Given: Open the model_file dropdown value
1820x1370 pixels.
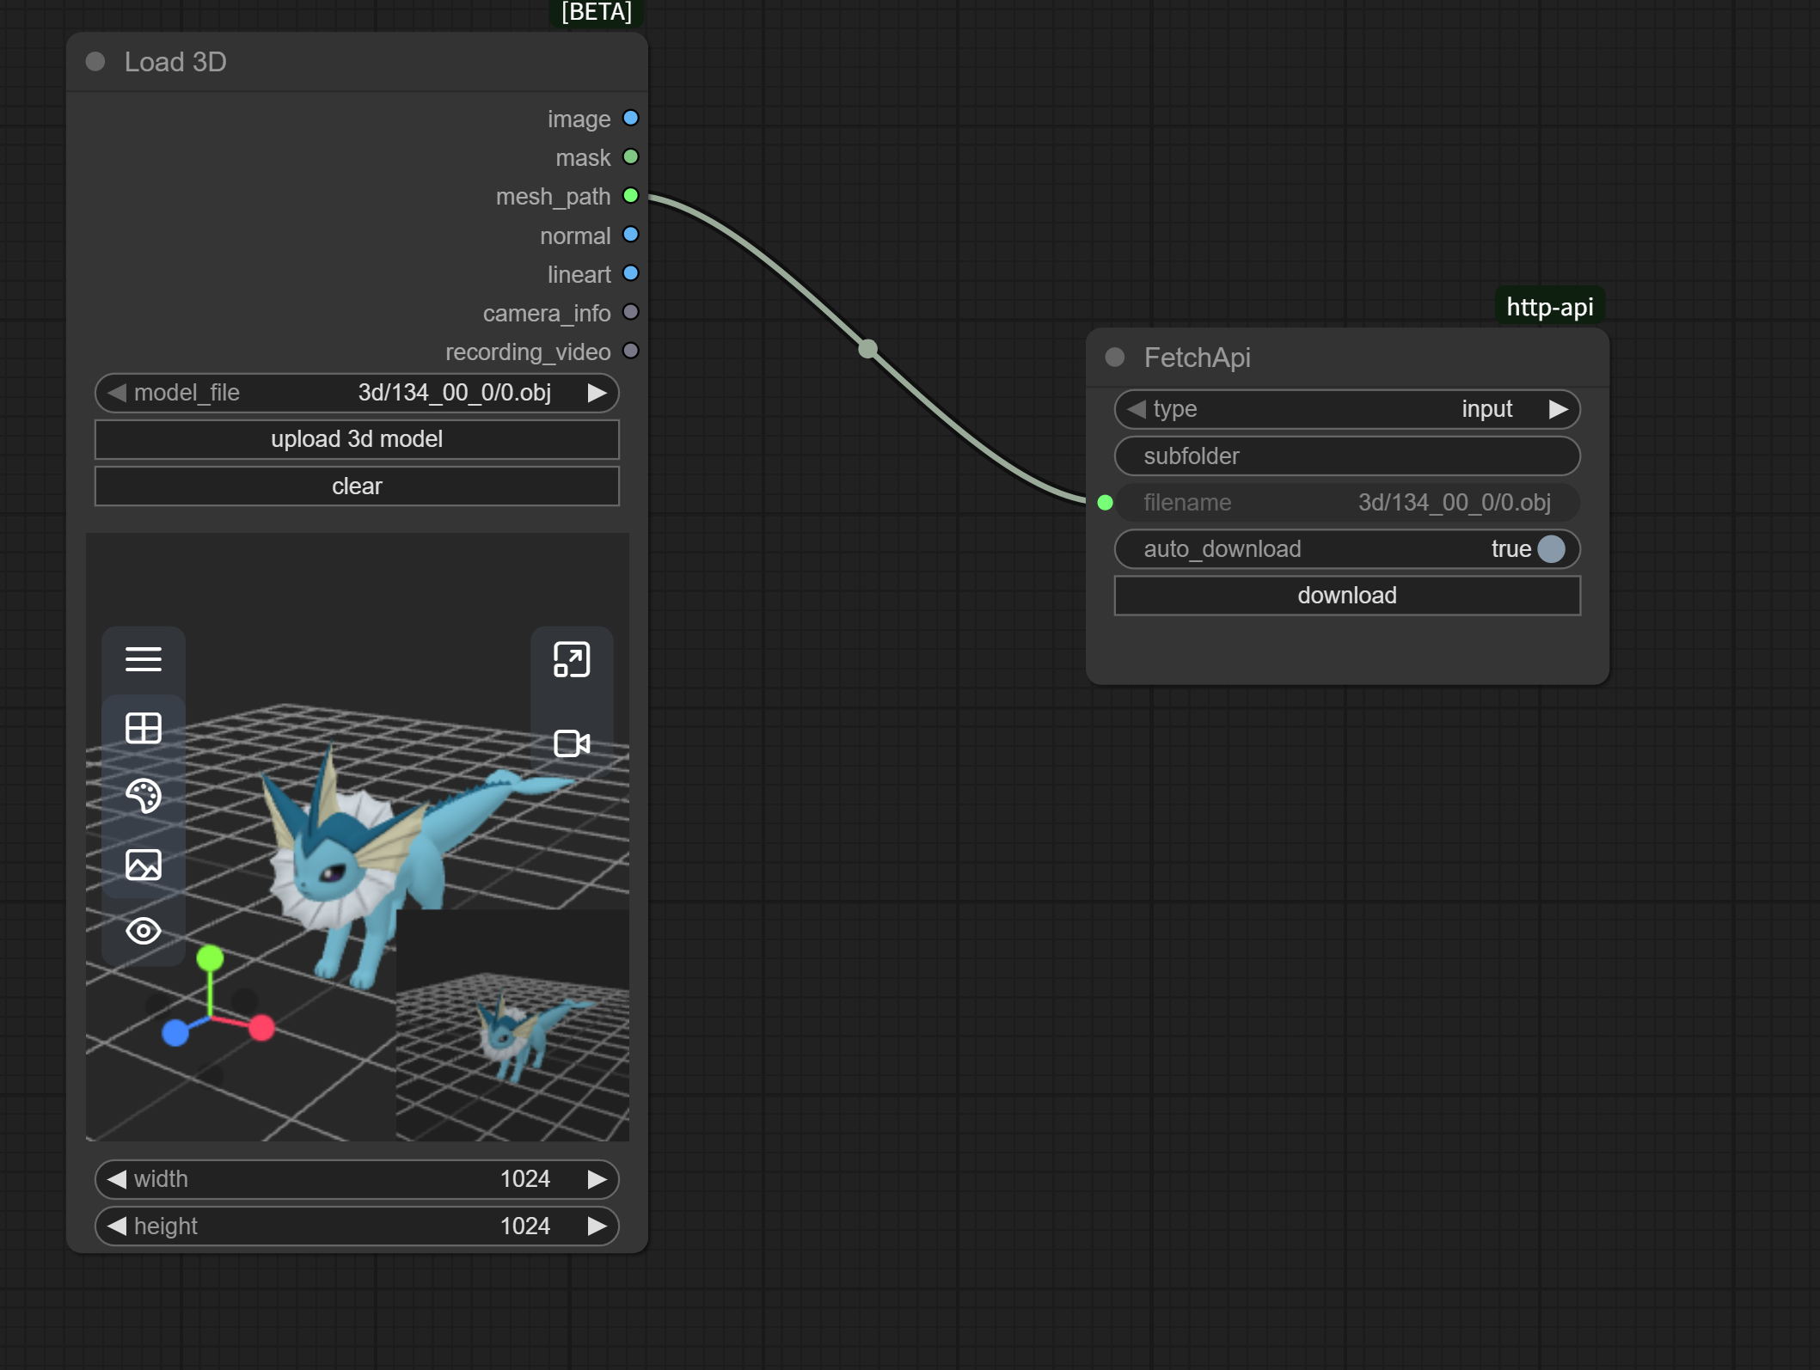Looking at the screenshot, I should pos(454,393).
